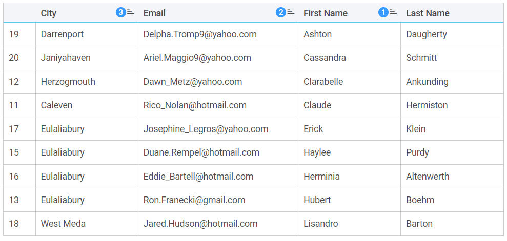Select the Altenwerth last name cell
The image size is (507, 241).
click(427, 177)
